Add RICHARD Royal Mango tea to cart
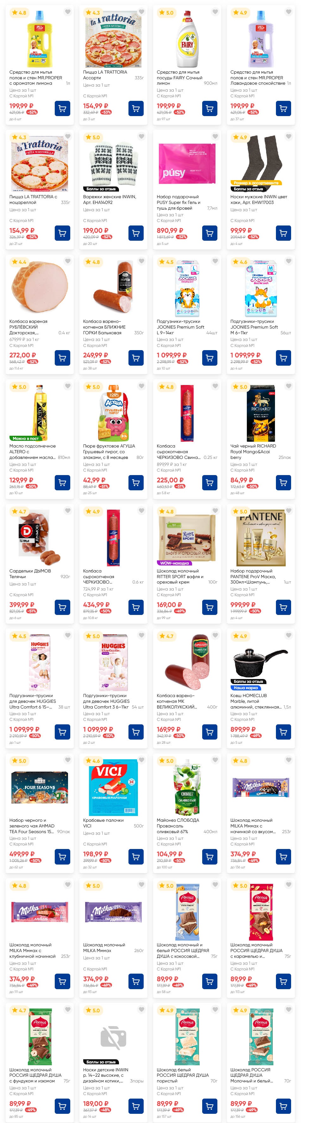This screenshot has height=1123, width=312. pos(283,483)
